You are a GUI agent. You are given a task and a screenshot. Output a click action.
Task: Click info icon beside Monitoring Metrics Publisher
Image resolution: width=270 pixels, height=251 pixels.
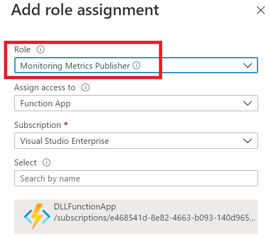click(x=136, y=66)
